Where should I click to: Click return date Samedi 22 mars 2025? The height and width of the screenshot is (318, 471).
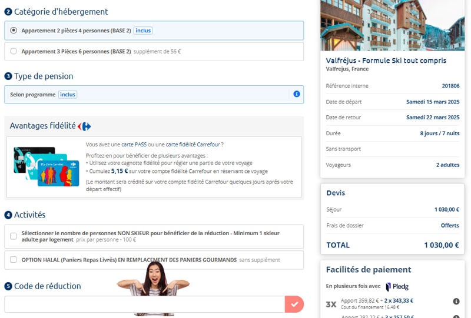coord(433,118)
